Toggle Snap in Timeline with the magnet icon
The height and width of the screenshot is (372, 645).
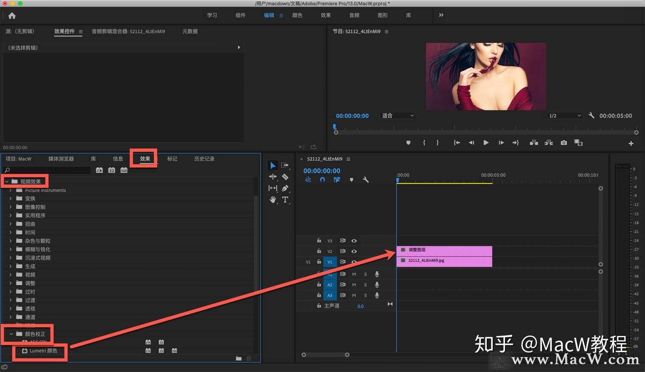pos(322,180)
